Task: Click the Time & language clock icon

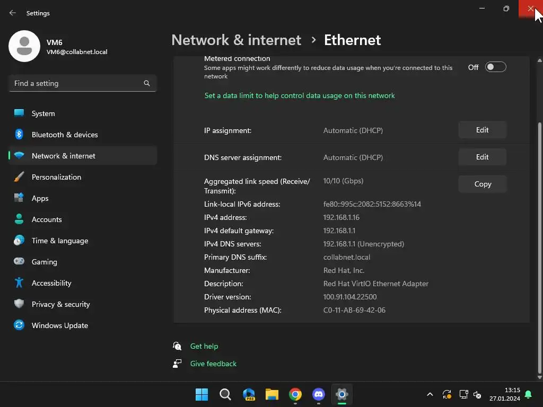Action: click(x=19, y=241)
